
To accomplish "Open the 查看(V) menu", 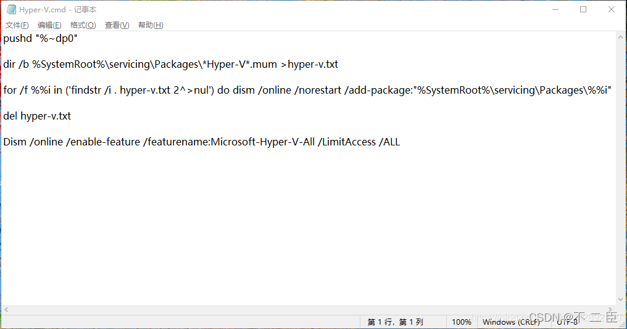I will 117,25.
